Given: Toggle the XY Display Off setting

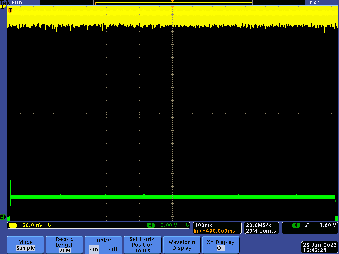Looking at the screenshot, I should [x=221, y=245].
